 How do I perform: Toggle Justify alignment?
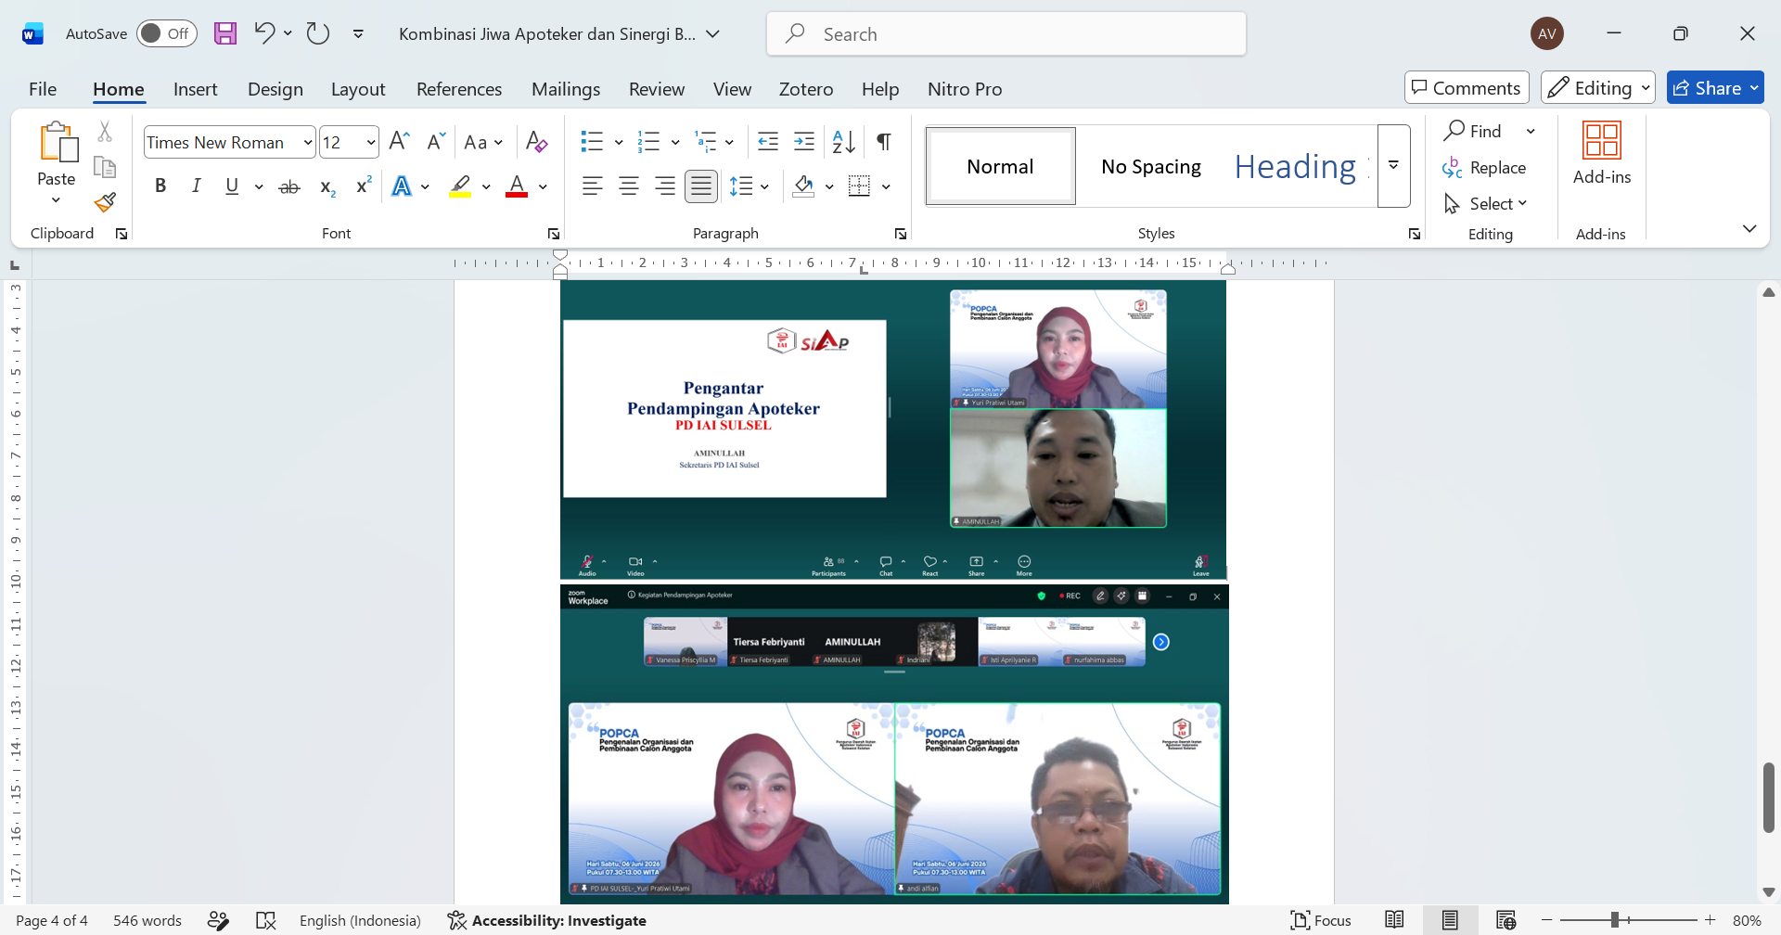[x=701, y=186]
